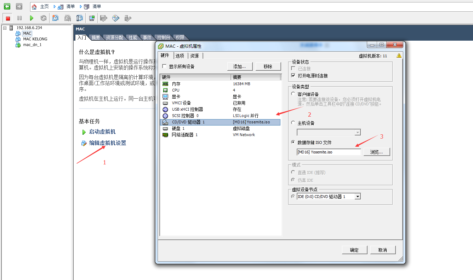This screenshot has width=473, height=280.
Task: Click the 添加... button
Action: pos(240,66)
